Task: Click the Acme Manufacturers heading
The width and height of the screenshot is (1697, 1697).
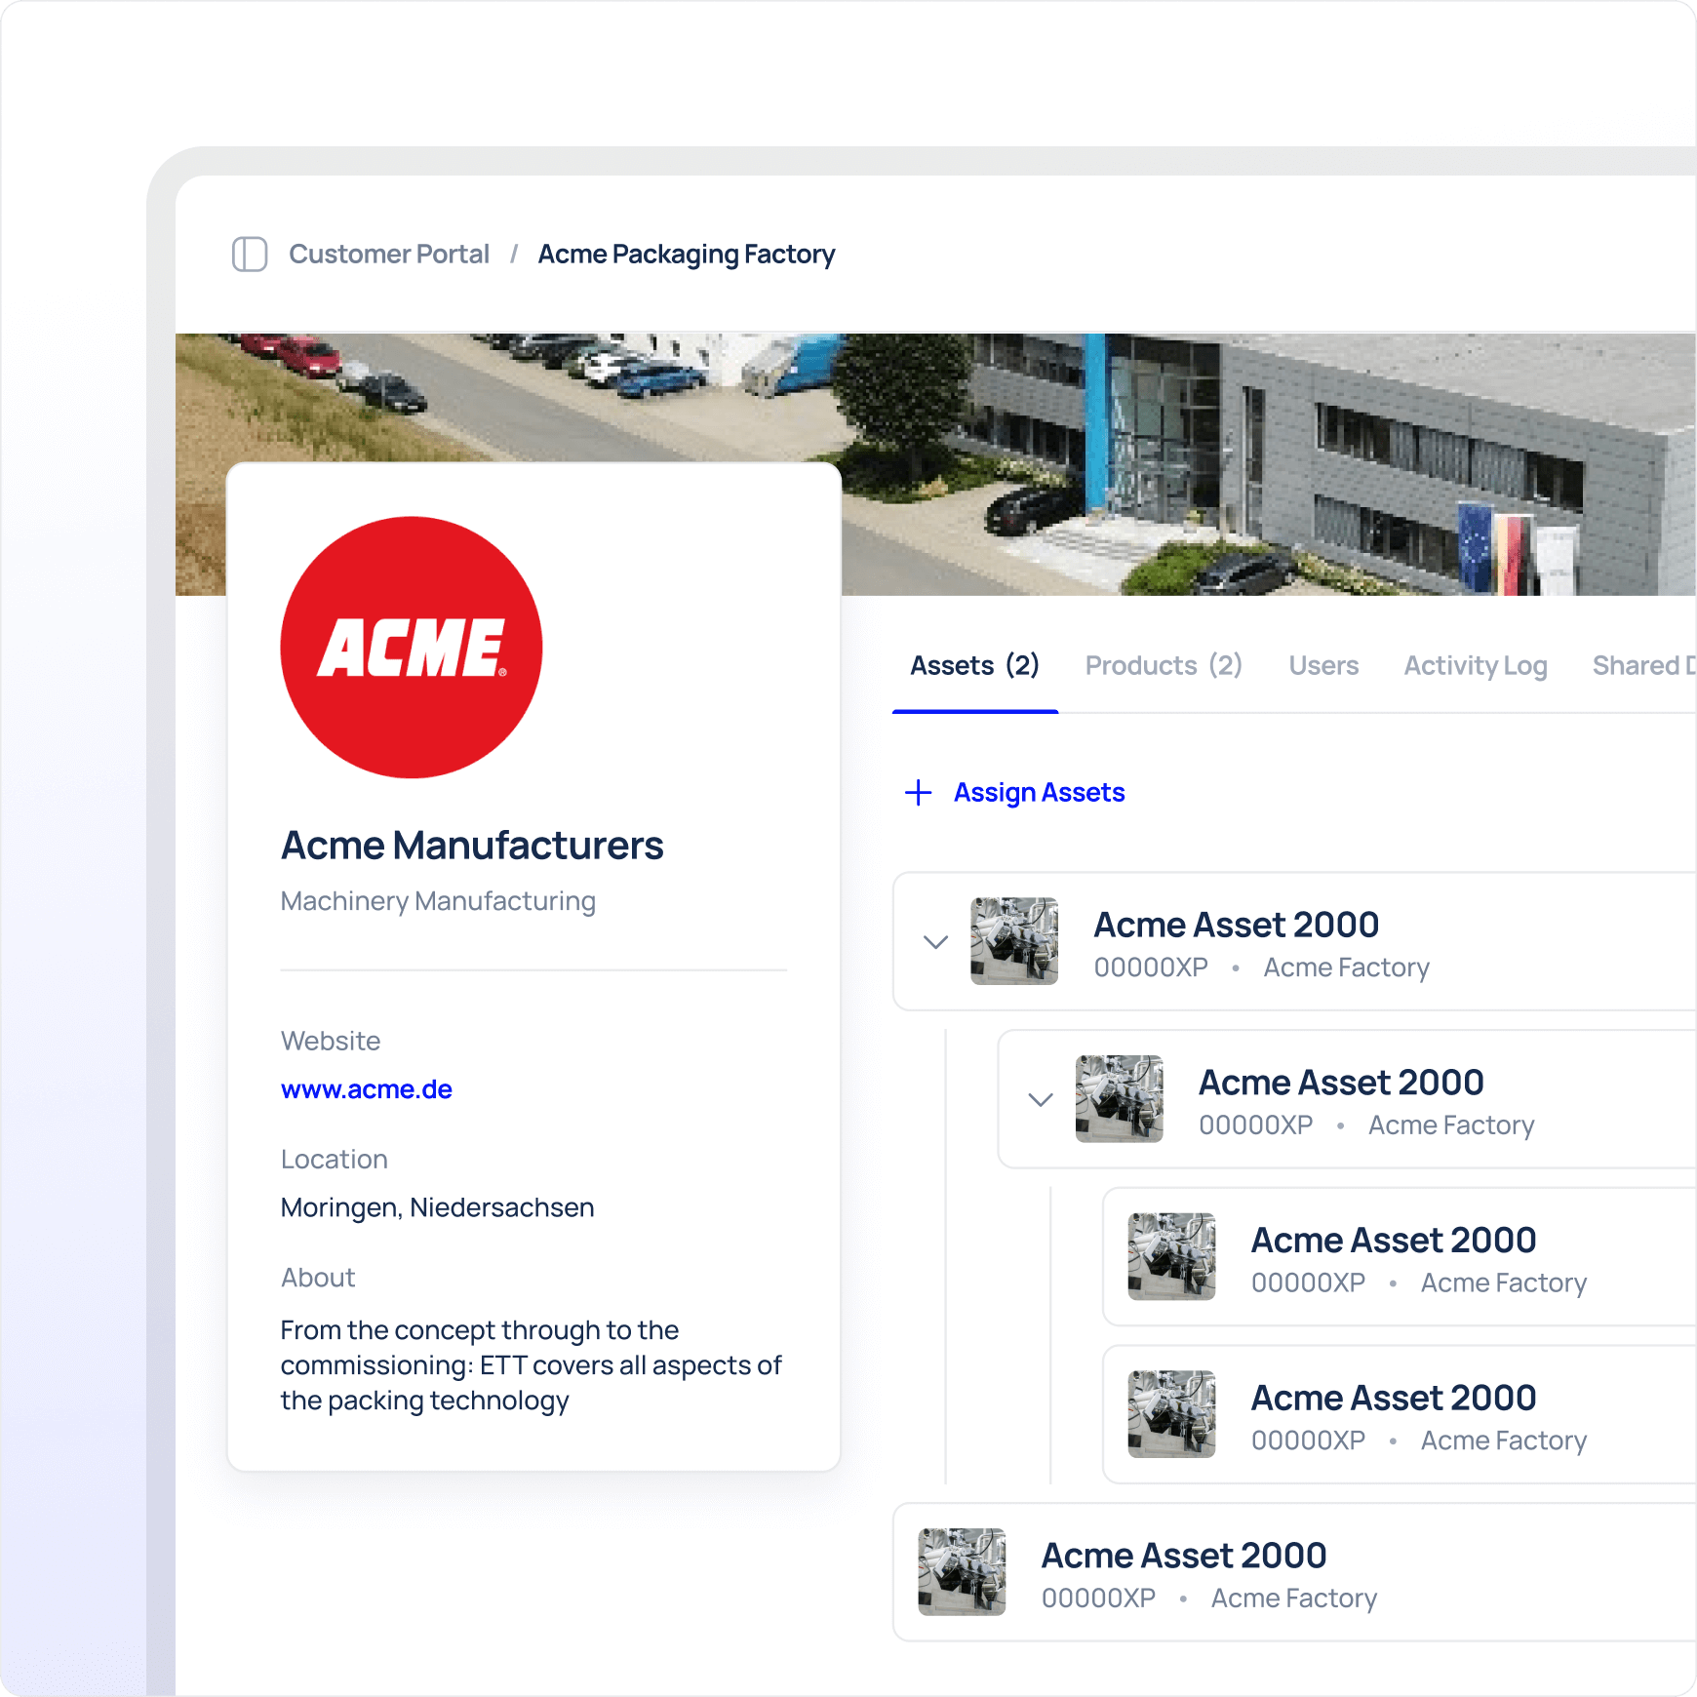Action: click(472, 846)
